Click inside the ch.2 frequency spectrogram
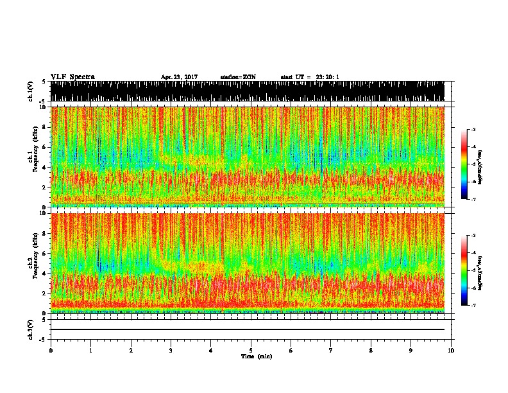The image size is (508, 393). [248, 263]
